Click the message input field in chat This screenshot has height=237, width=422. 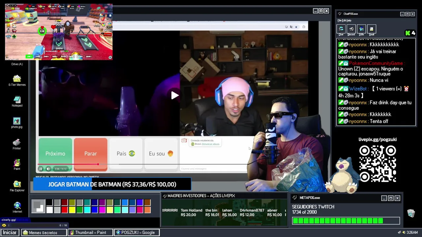pyautogui.click(x=214, y=169)
